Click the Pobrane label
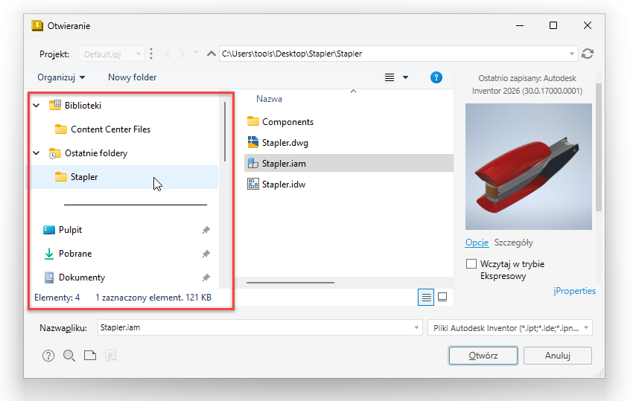633x401 pixels. click(75, 254)
